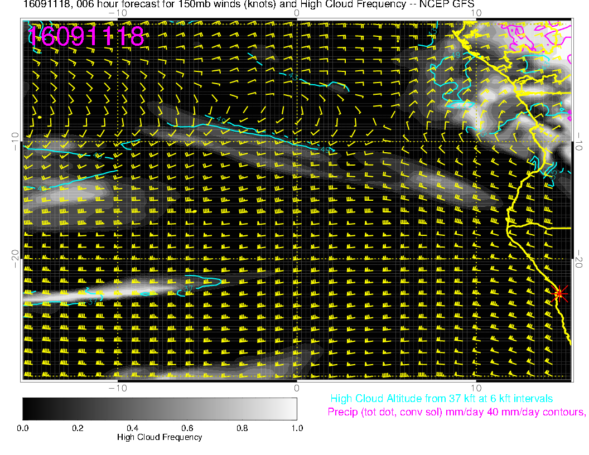Select the -20 latitude label on the left axis
Viewport: 589px width, 455px height.
[15, 259]
